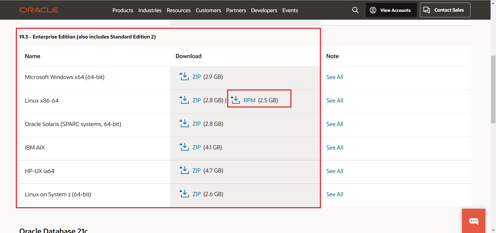
Task: Open the Developers menu
Action: 264,10
